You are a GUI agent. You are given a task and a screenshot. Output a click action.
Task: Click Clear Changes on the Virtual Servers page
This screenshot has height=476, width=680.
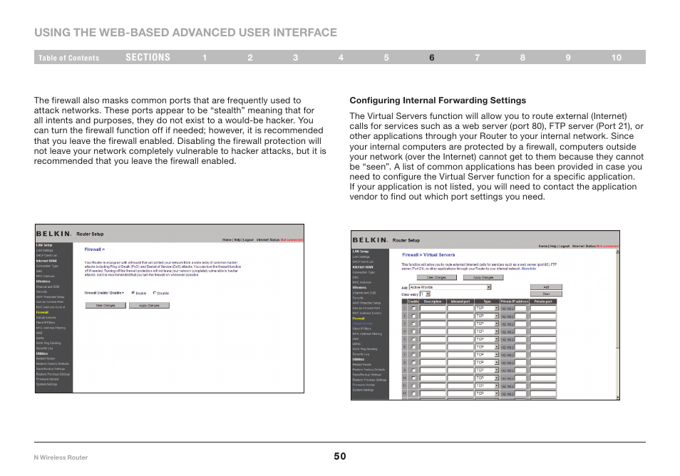pyautogui.click(x=437, y=277)
